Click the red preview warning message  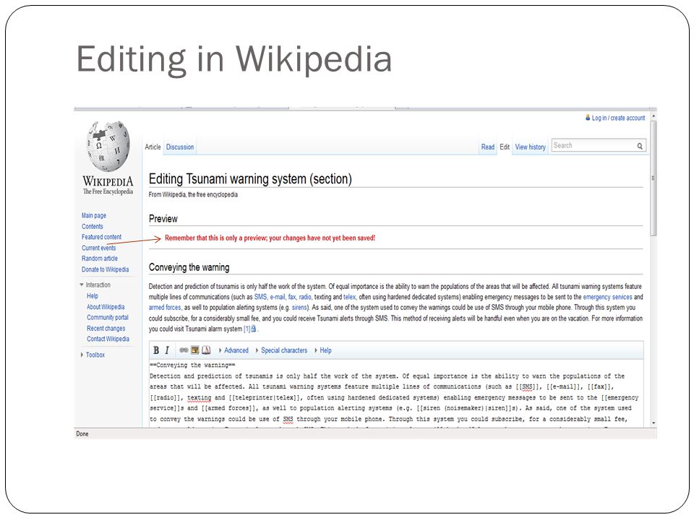click(270, 238)
